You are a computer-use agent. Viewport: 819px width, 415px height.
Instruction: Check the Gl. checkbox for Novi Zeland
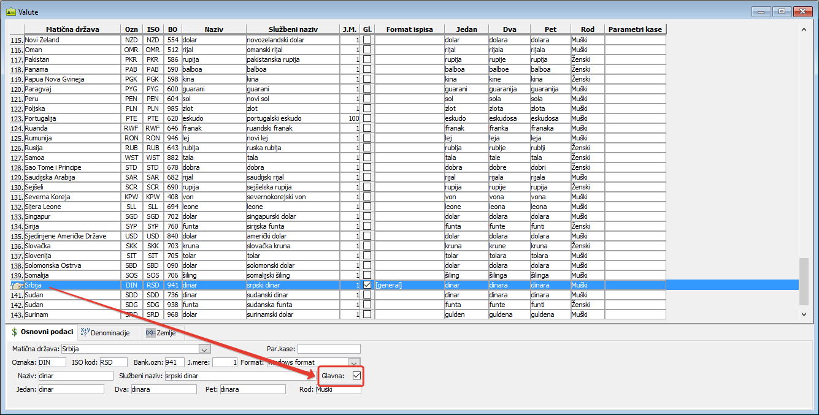click(367, 40)
